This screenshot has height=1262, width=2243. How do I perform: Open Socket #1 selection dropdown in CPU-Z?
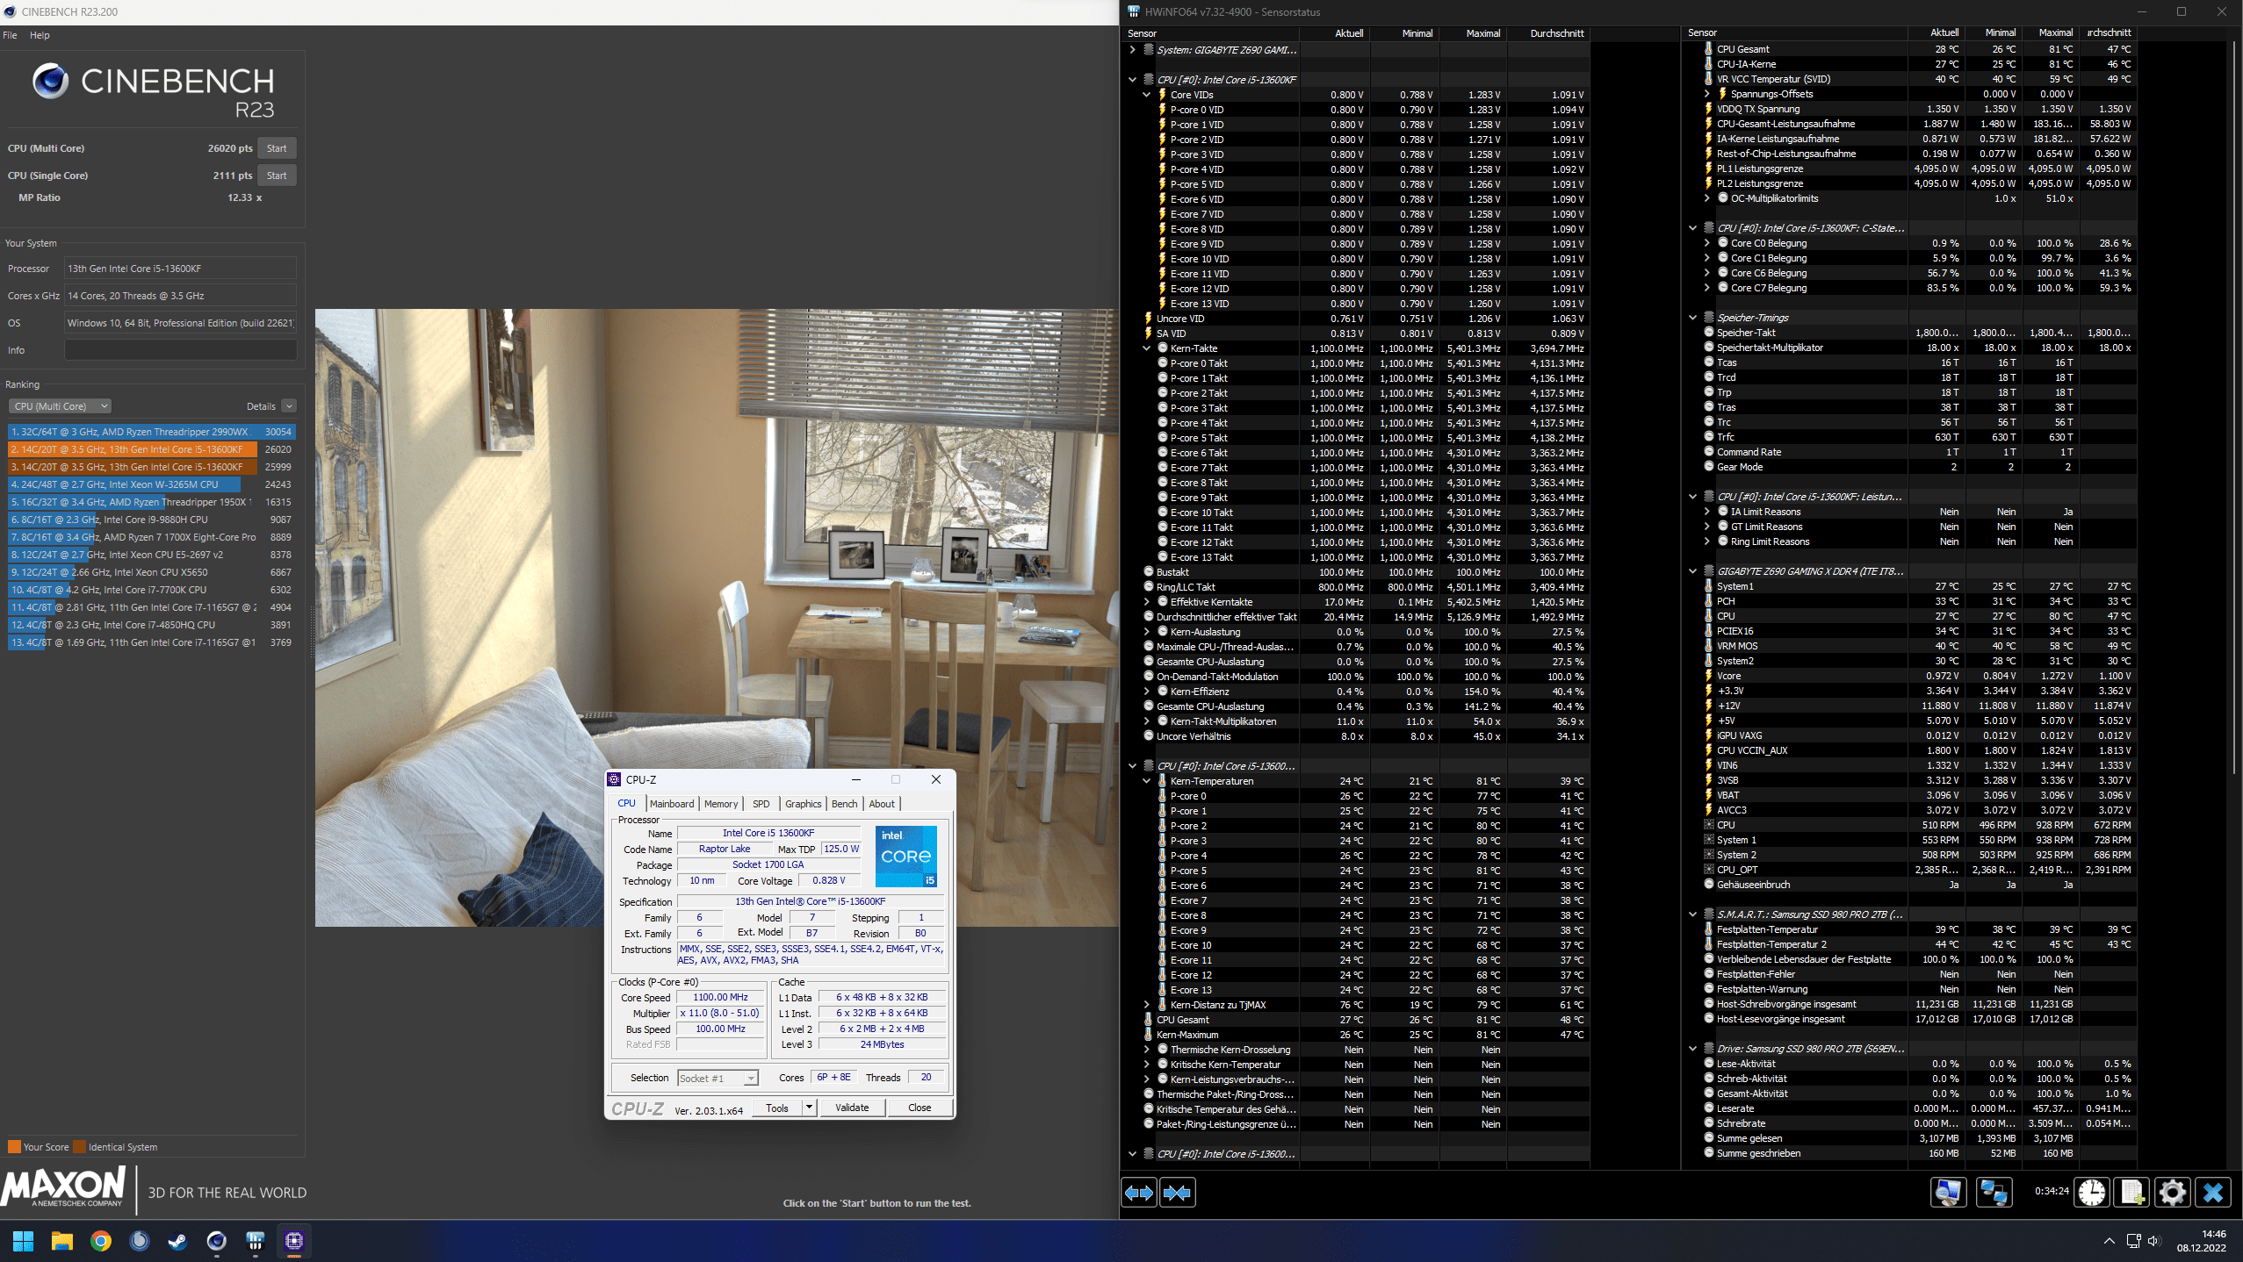click(x=718, y=1078)
